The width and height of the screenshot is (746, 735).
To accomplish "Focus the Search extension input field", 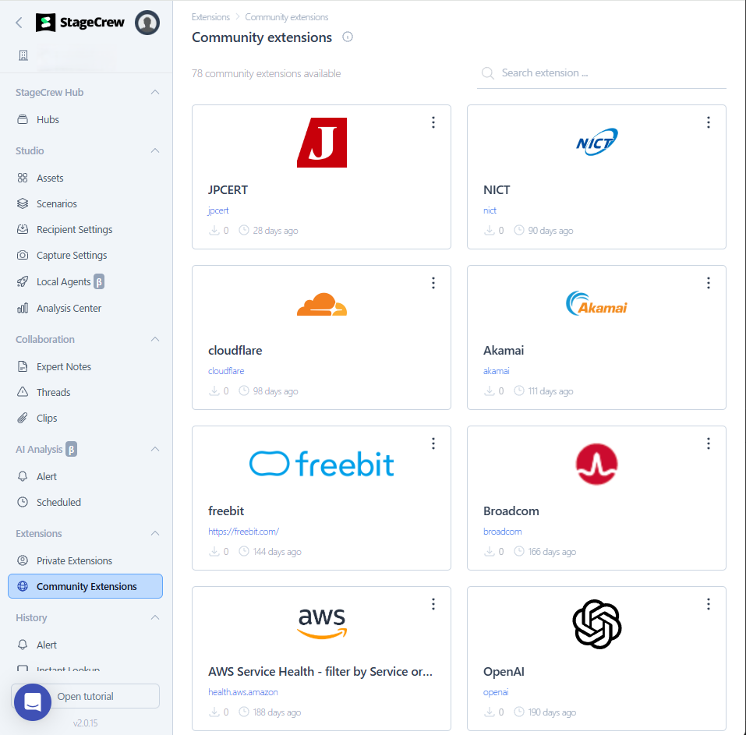I will pyautogui.click(x=608, y=73).
